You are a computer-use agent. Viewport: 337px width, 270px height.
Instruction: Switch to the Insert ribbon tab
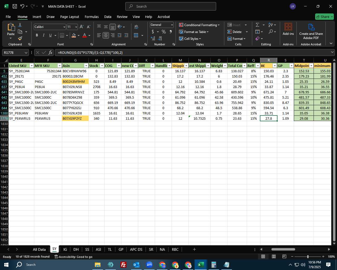pos(37,17)
